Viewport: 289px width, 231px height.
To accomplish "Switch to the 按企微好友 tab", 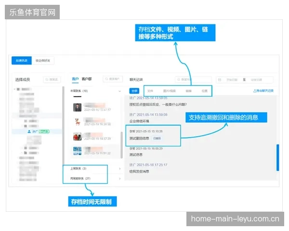I will tap(43, 61).
